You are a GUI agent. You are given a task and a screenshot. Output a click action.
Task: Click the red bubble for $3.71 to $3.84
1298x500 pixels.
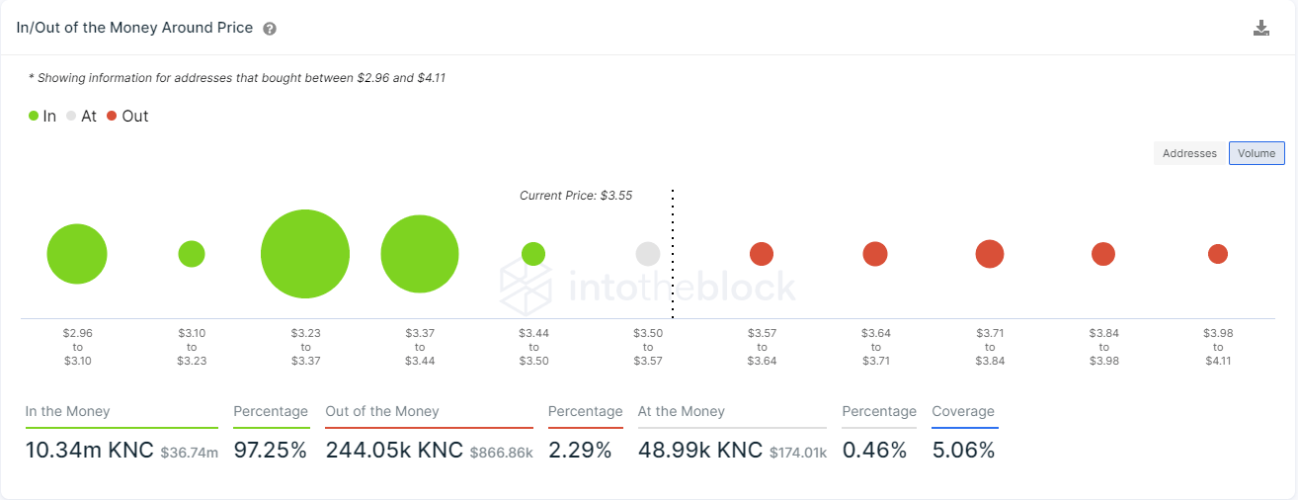pyautogui.click(x=990, y=254)
